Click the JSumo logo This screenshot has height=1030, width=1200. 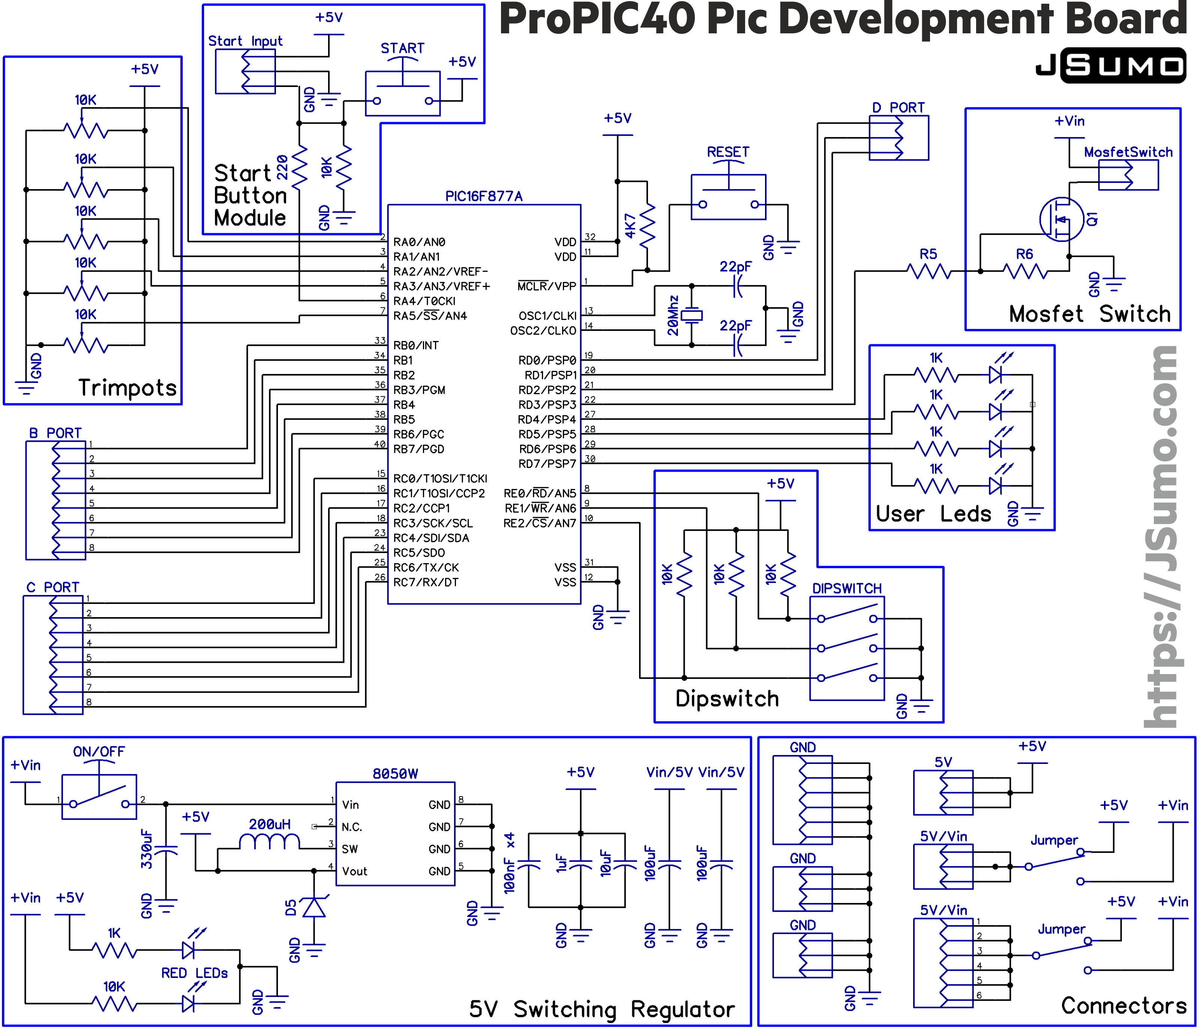(x=1111, y=66)
